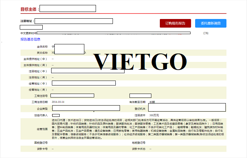Click the 注册地址（英） label

click(38, 77)
